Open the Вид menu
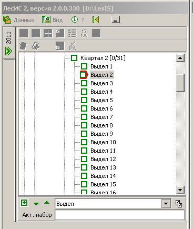 (52, 20)
